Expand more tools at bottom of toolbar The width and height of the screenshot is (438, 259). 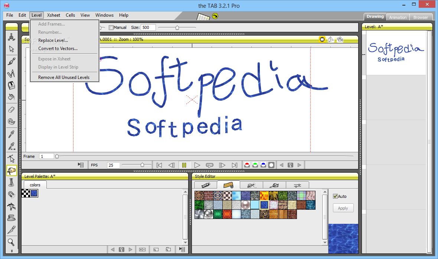click(x=12, y=250)
